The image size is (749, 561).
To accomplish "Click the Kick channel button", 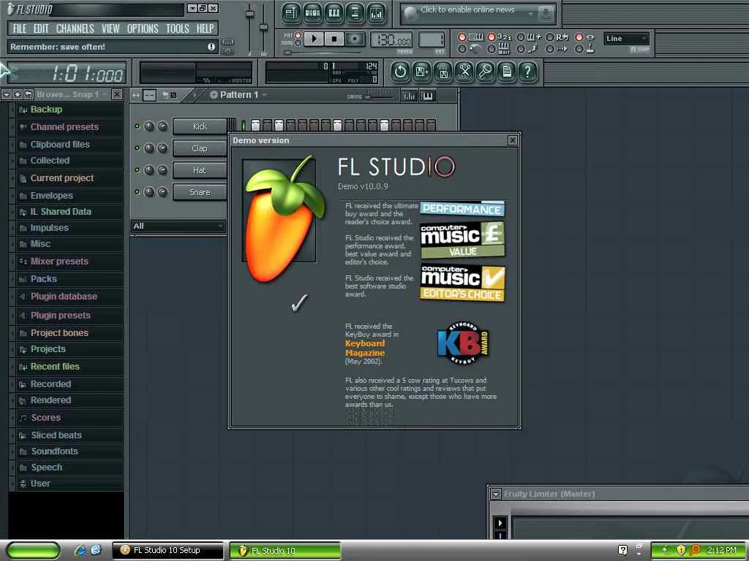I will 200,126.
